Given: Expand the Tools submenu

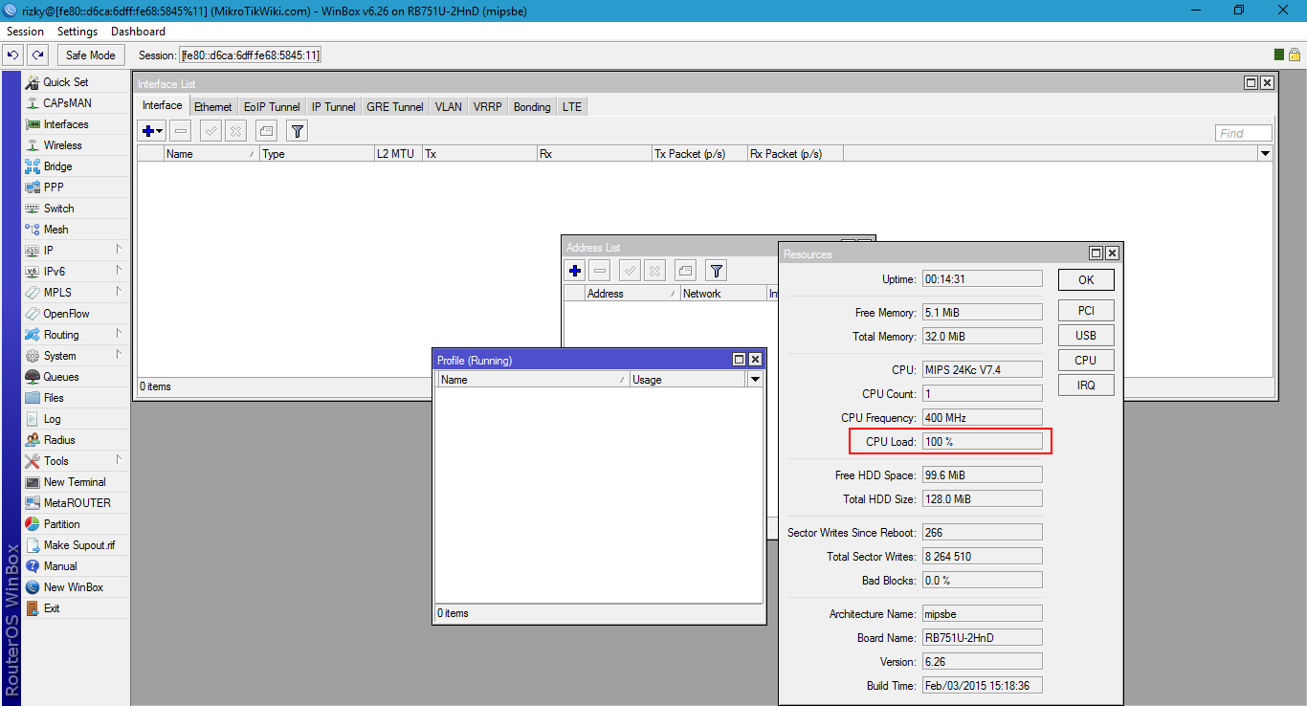Looking at the screenshot, I should [76, 461].
